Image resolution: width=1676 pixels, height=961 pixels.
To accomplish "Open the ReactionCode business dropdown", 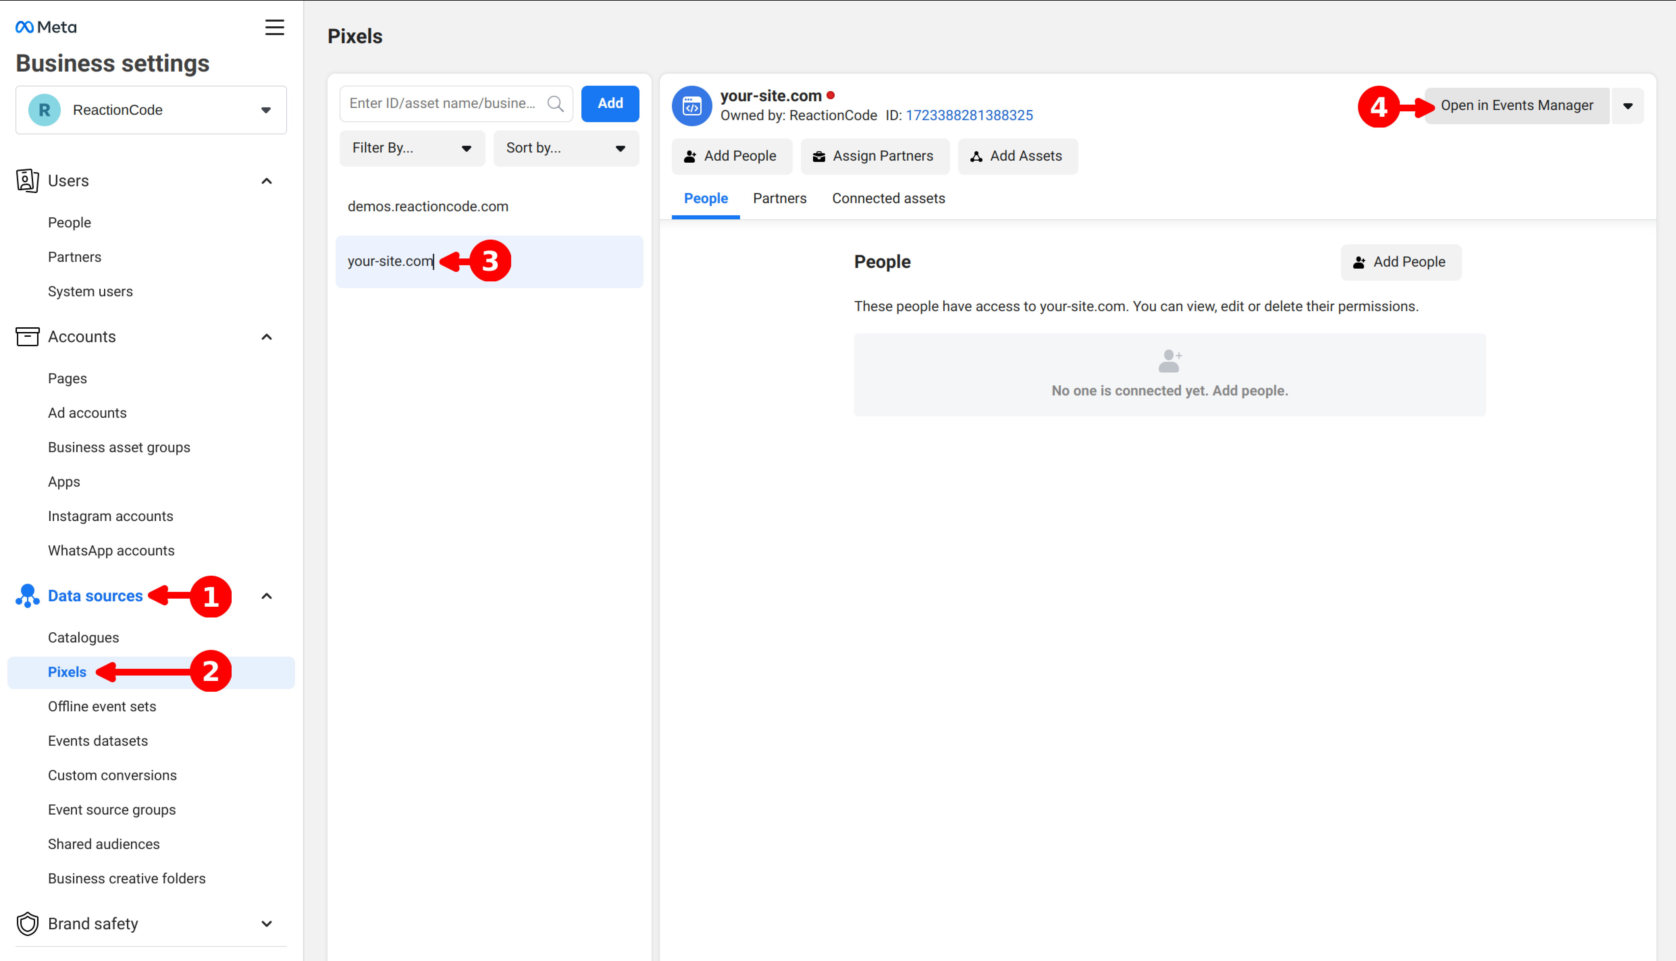I will tap(265, 110).
